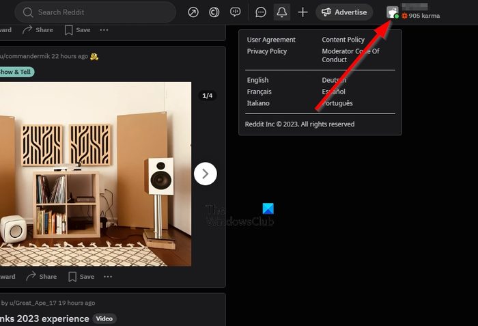
Task: Open the speaker room photo
Action: pos(96,174)
